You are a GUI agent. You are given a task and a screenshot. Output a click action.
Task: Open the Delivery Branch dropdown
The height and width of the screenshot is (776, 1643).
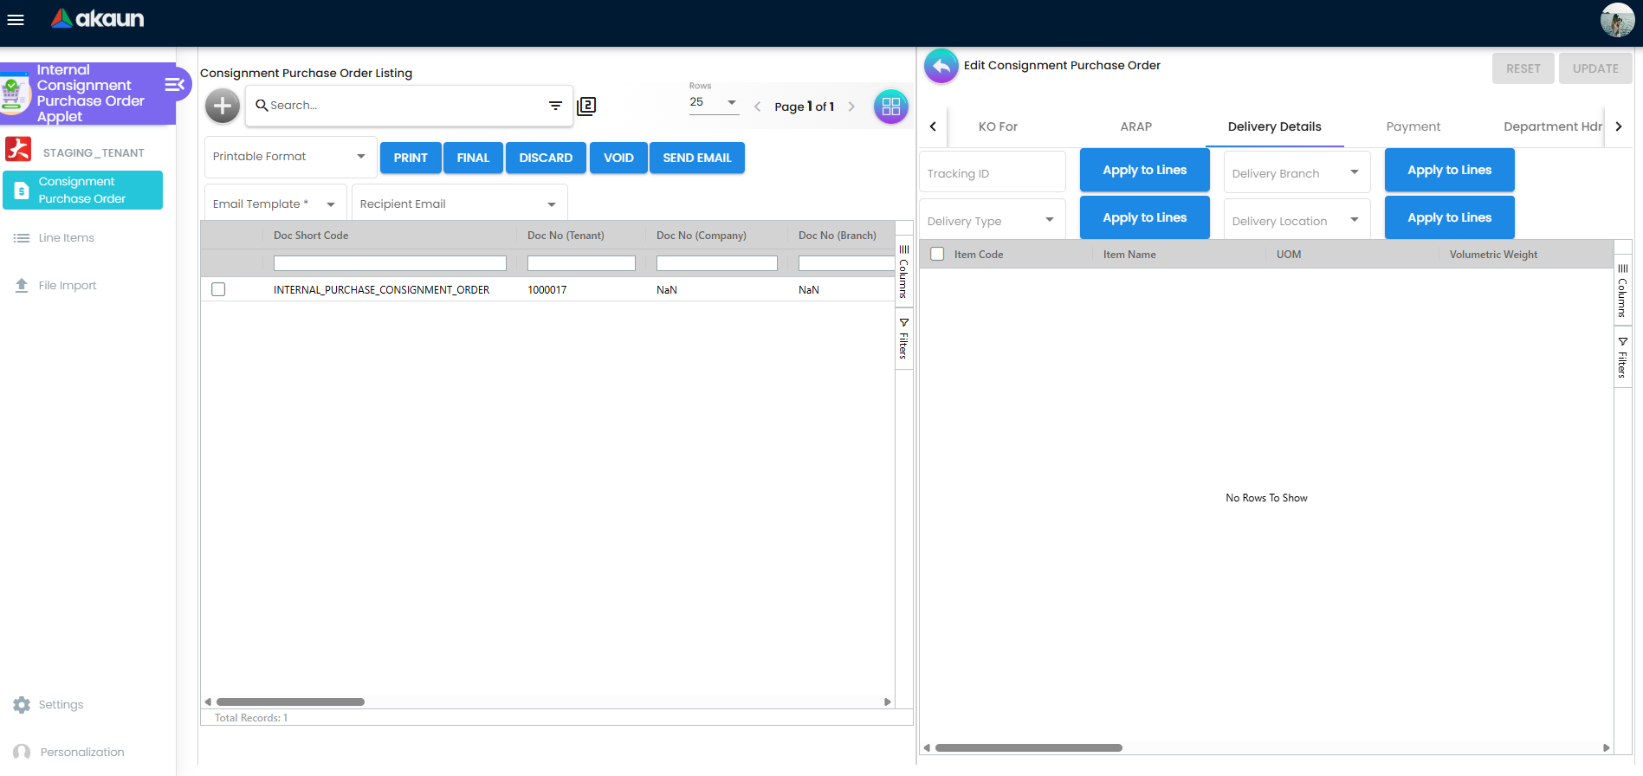coord(1297,173)
